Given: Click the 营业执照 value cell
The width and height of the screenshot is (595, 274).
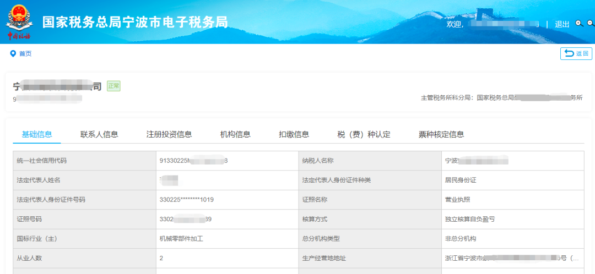Looking at the screenshot, I should pyautogui.click(x=513, y=200).
